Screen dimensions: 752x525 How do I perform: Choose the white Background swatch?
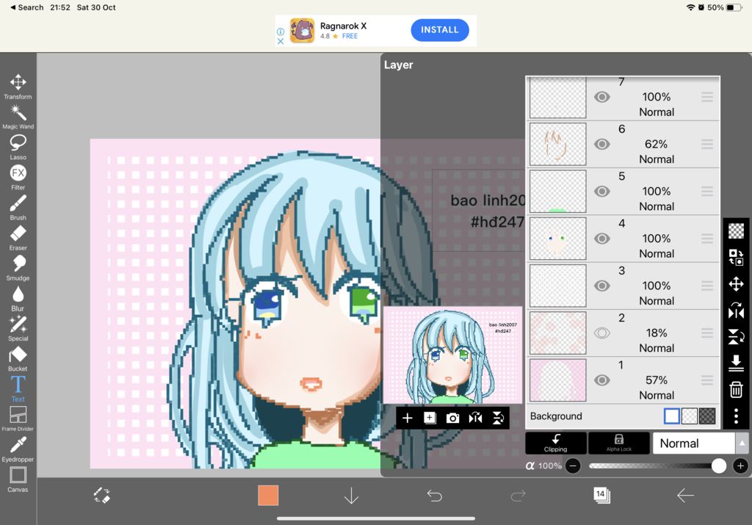pos(671,416)
